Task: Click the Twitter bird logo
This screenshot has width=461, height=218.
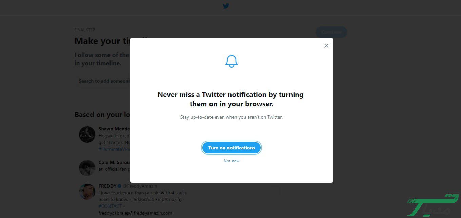Action: tap(226, 6)
